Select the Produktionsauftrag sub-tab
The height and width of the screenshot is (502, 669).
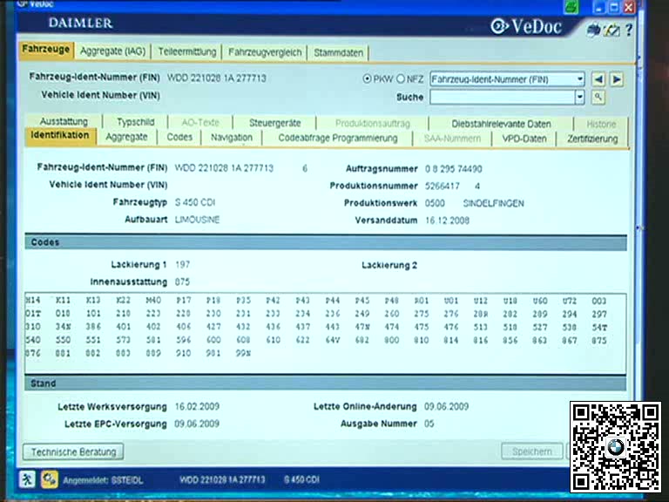click(373, 124)
